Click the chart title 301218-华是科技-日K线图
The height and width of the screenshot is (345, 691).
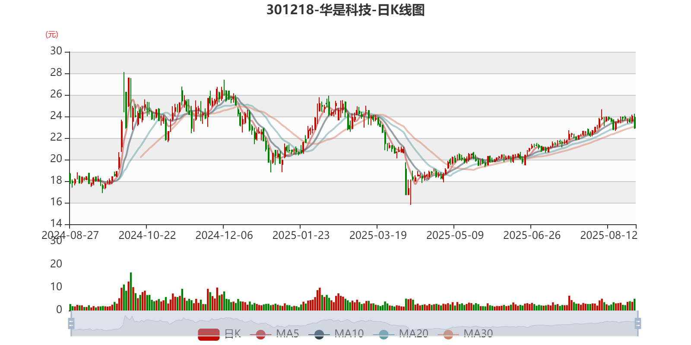click(345, 9)
